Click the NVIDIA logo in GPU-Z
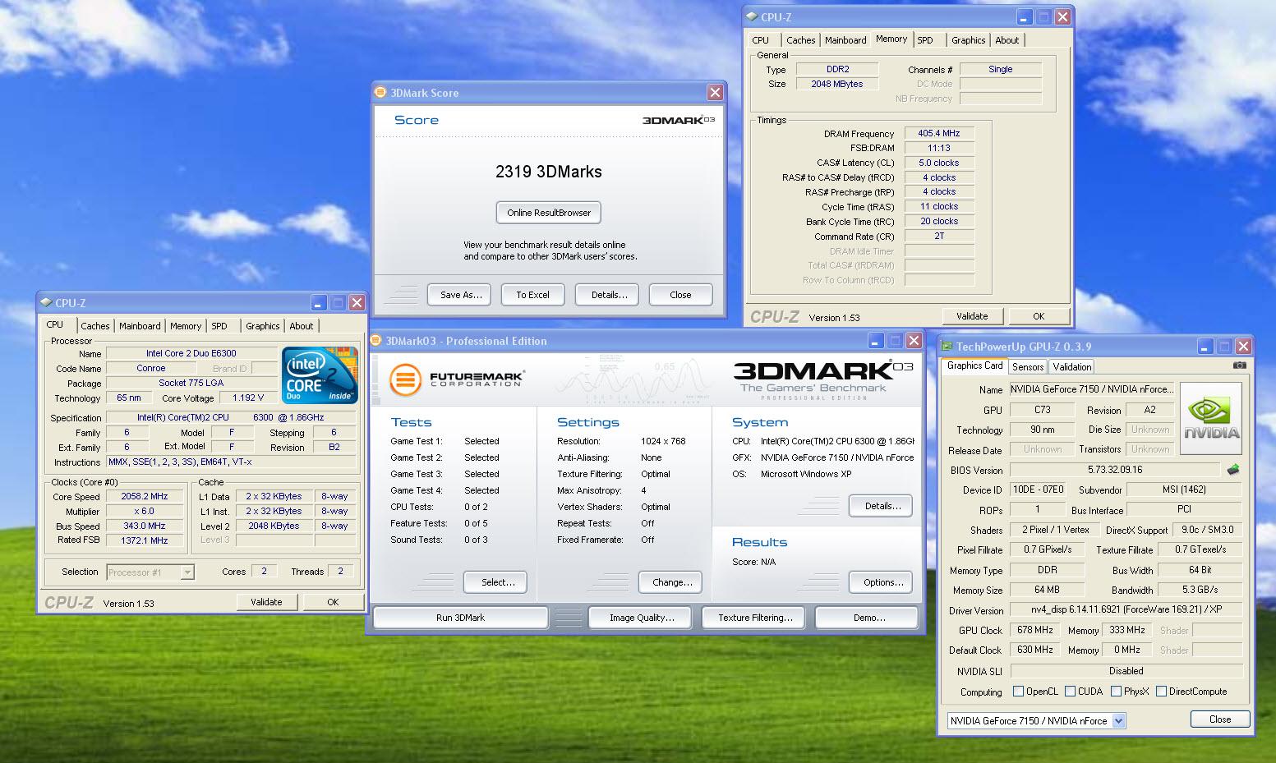This screenshot has width=1276, height=763. click(x=1213, y=418)
